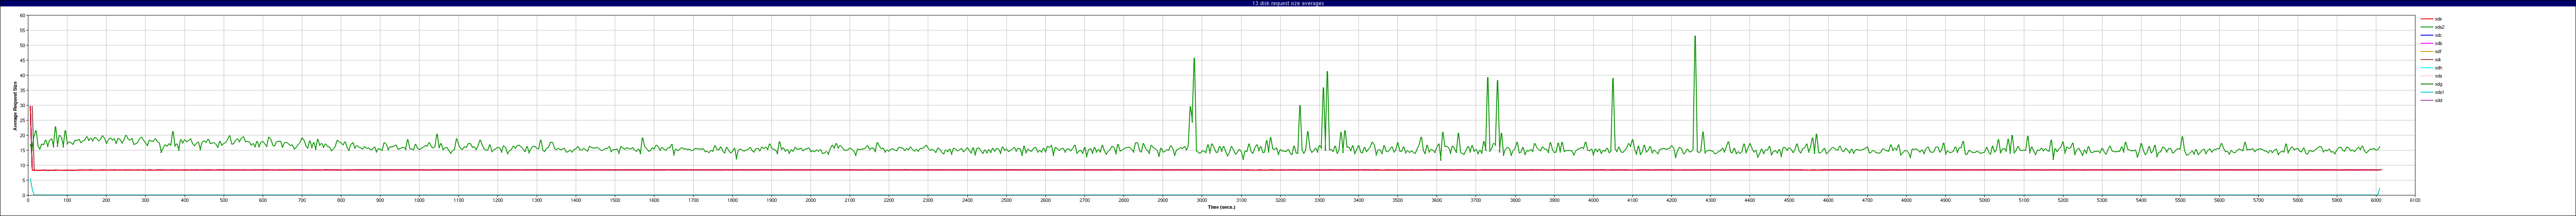Screen dimensions: 2576x216
Task: Click the chart title 'disk request size averages'
Action: point(1291,3)
